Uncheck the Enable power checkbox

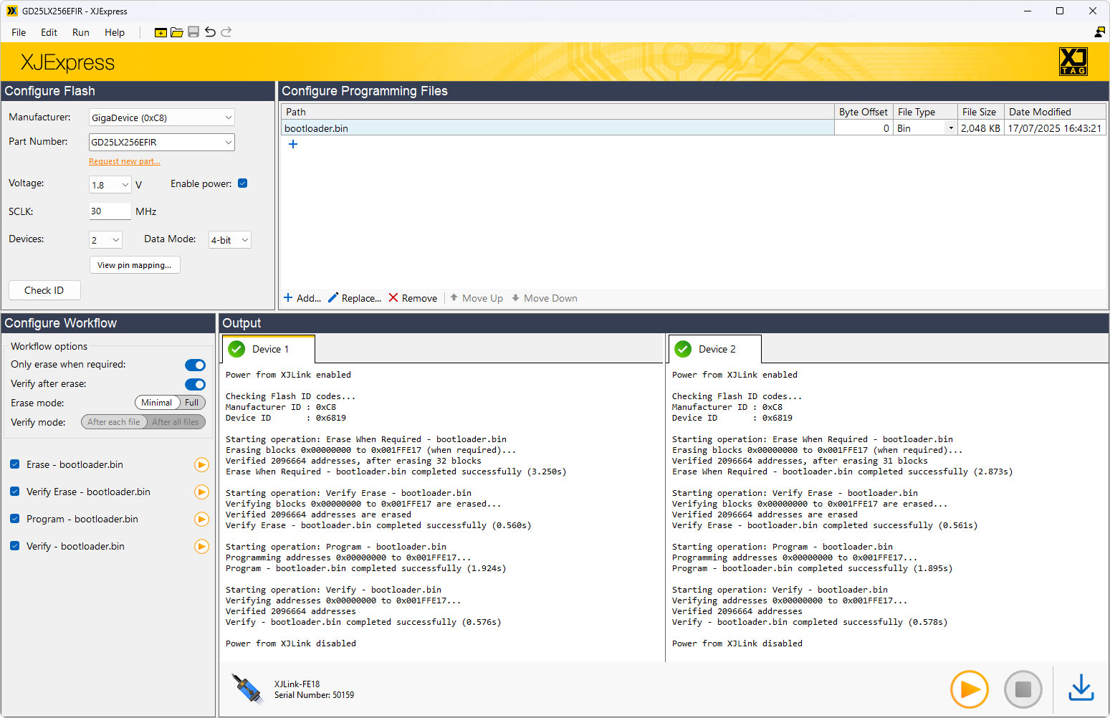pos(243,183)
